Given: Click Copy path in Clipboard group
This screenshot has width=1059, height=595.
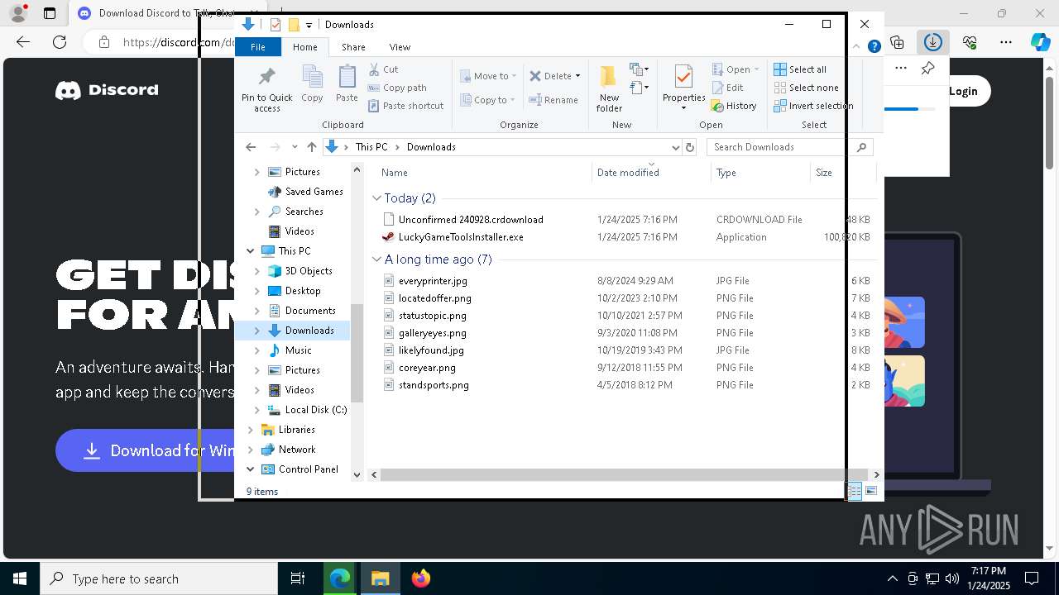Looking at the screenshot, I should tap(397, 88).
